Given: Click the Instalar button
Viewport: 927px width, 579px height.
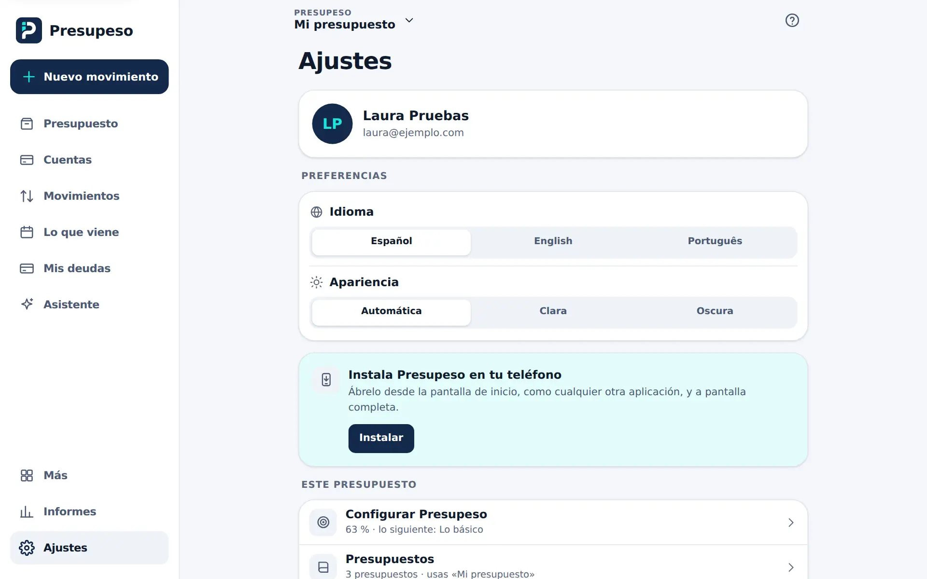Looking at the screenshot, I should (x=381, y=438).
